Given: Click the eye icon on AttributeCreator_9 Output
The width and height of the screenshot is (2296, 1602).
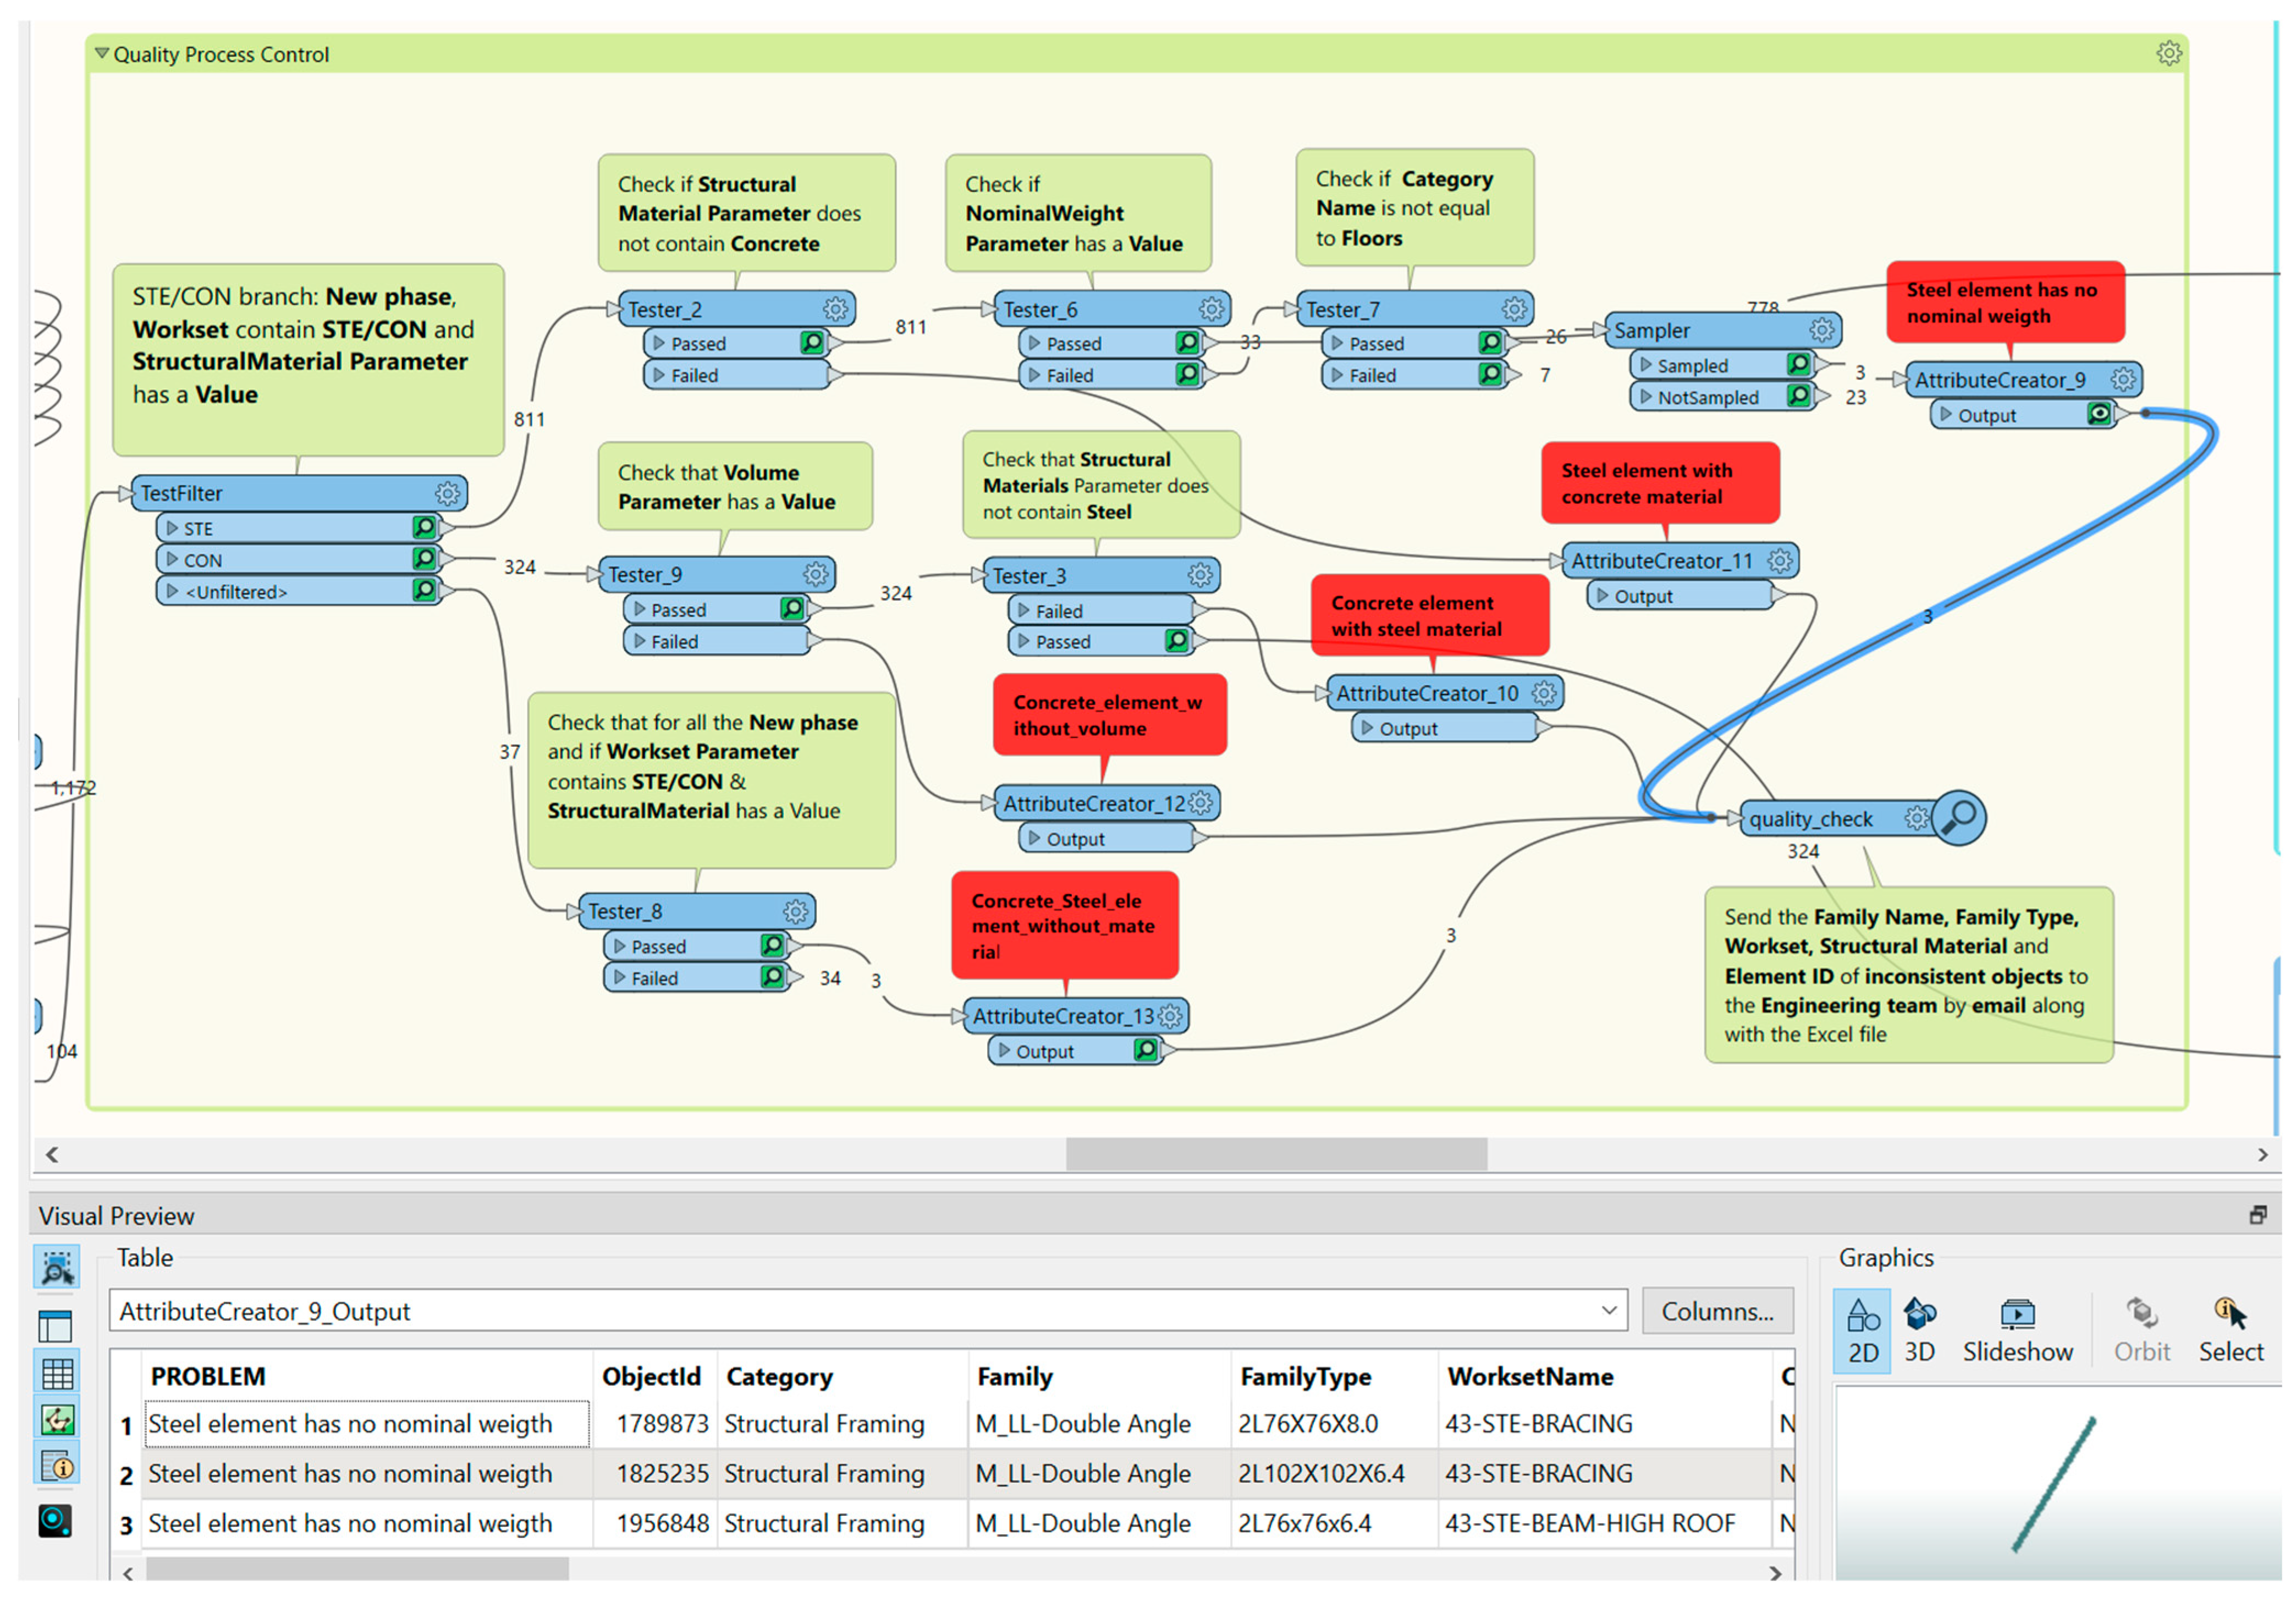Looking at the screenshot, I should coord(2099,414).
